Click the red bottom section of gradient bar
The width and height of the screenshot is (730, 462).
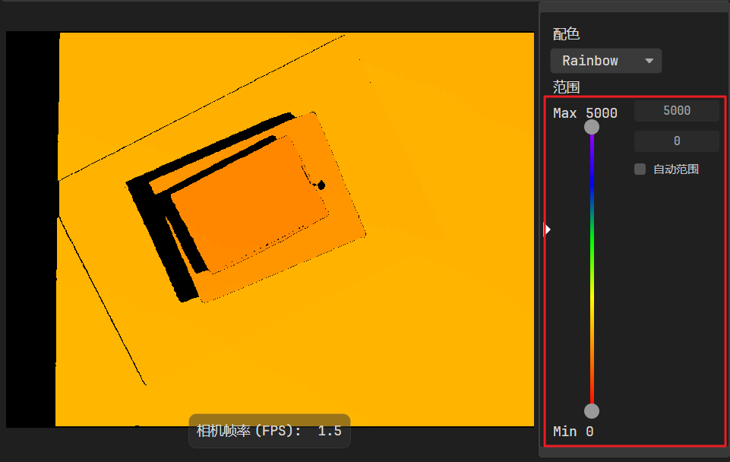[591, 380]
